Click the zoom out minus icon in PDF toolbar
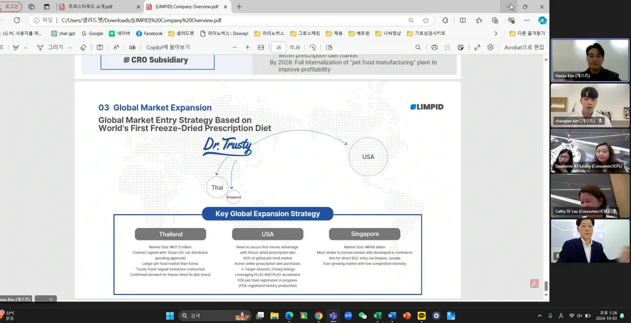 point(234,47)
